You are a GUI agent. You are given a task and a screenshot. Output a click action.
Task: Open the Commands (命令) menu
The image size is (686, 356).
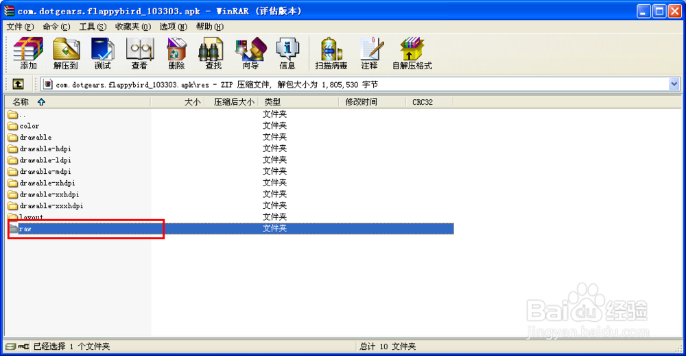point(56,27)
